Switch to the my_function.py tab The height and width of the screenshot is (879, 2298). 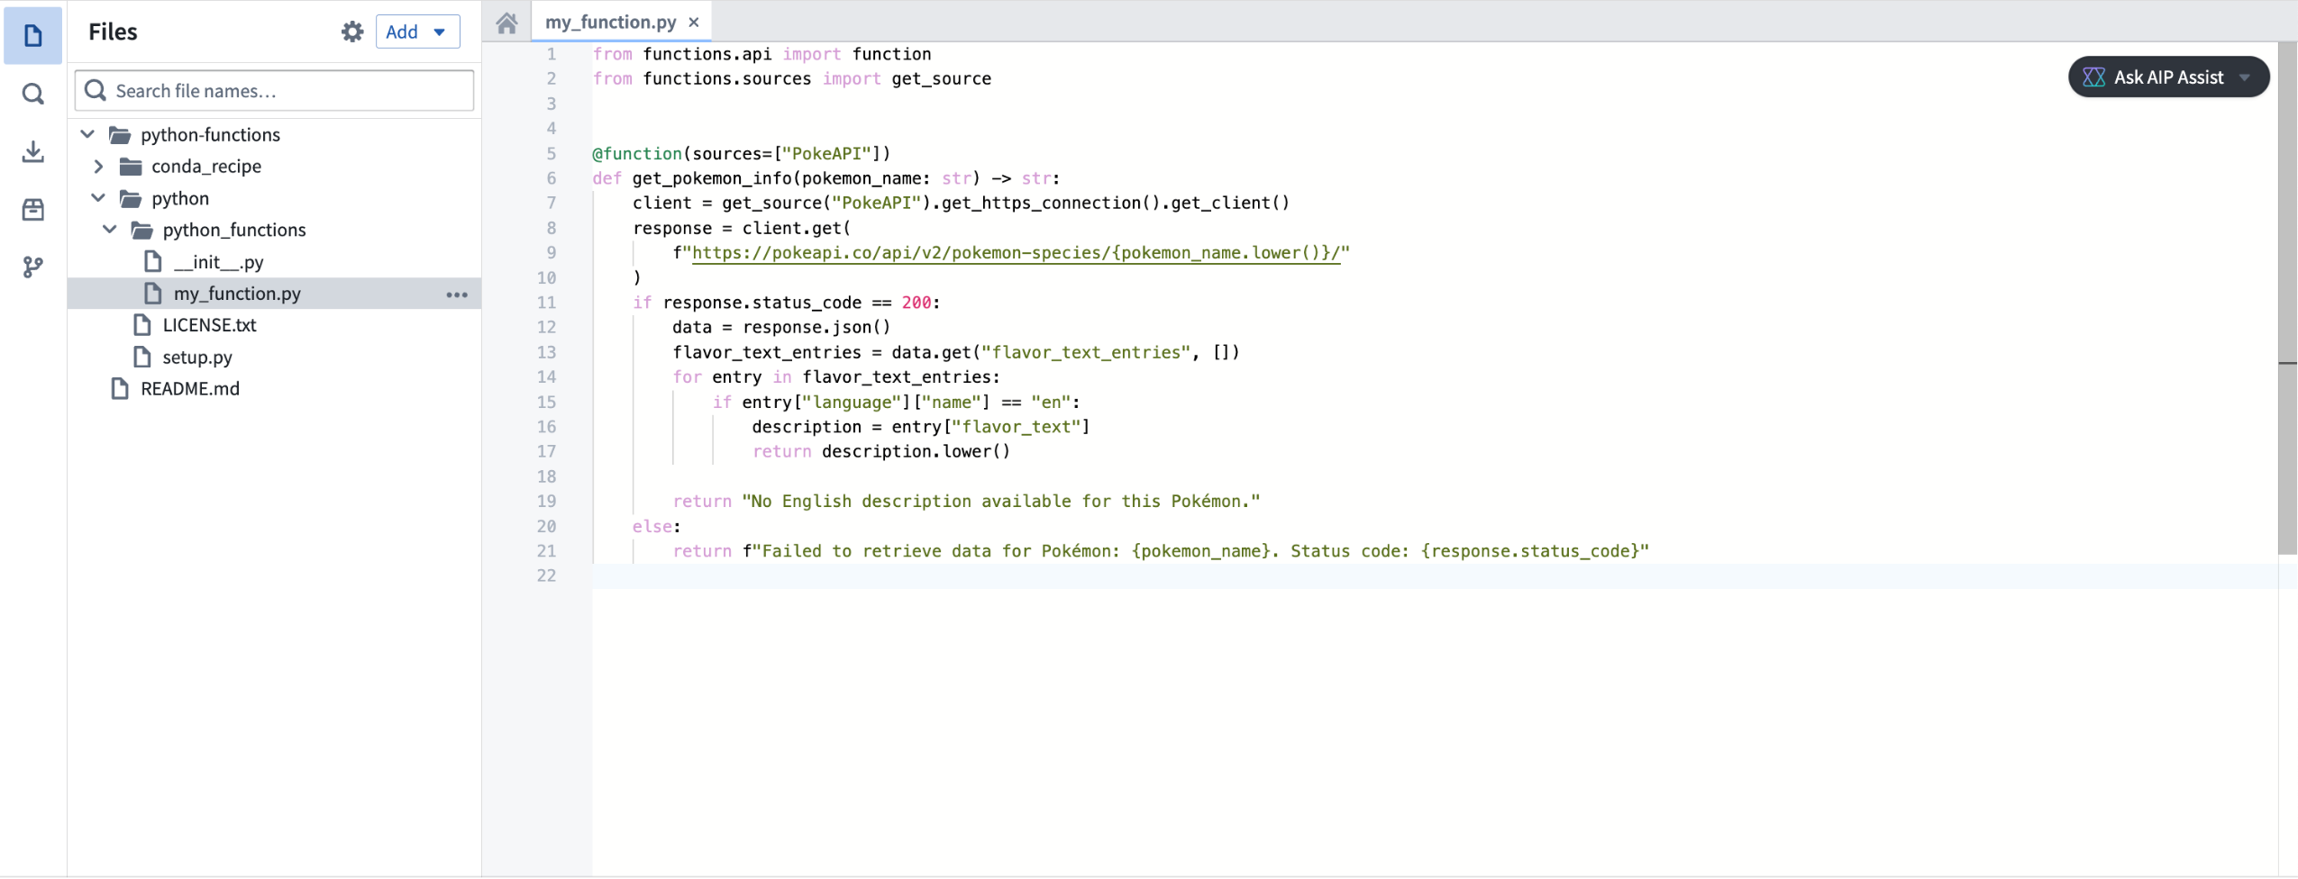(611, 22)
